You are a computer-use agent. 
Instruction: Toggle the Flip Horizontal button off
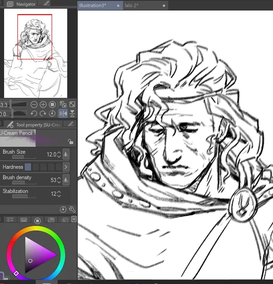[63, 113]
